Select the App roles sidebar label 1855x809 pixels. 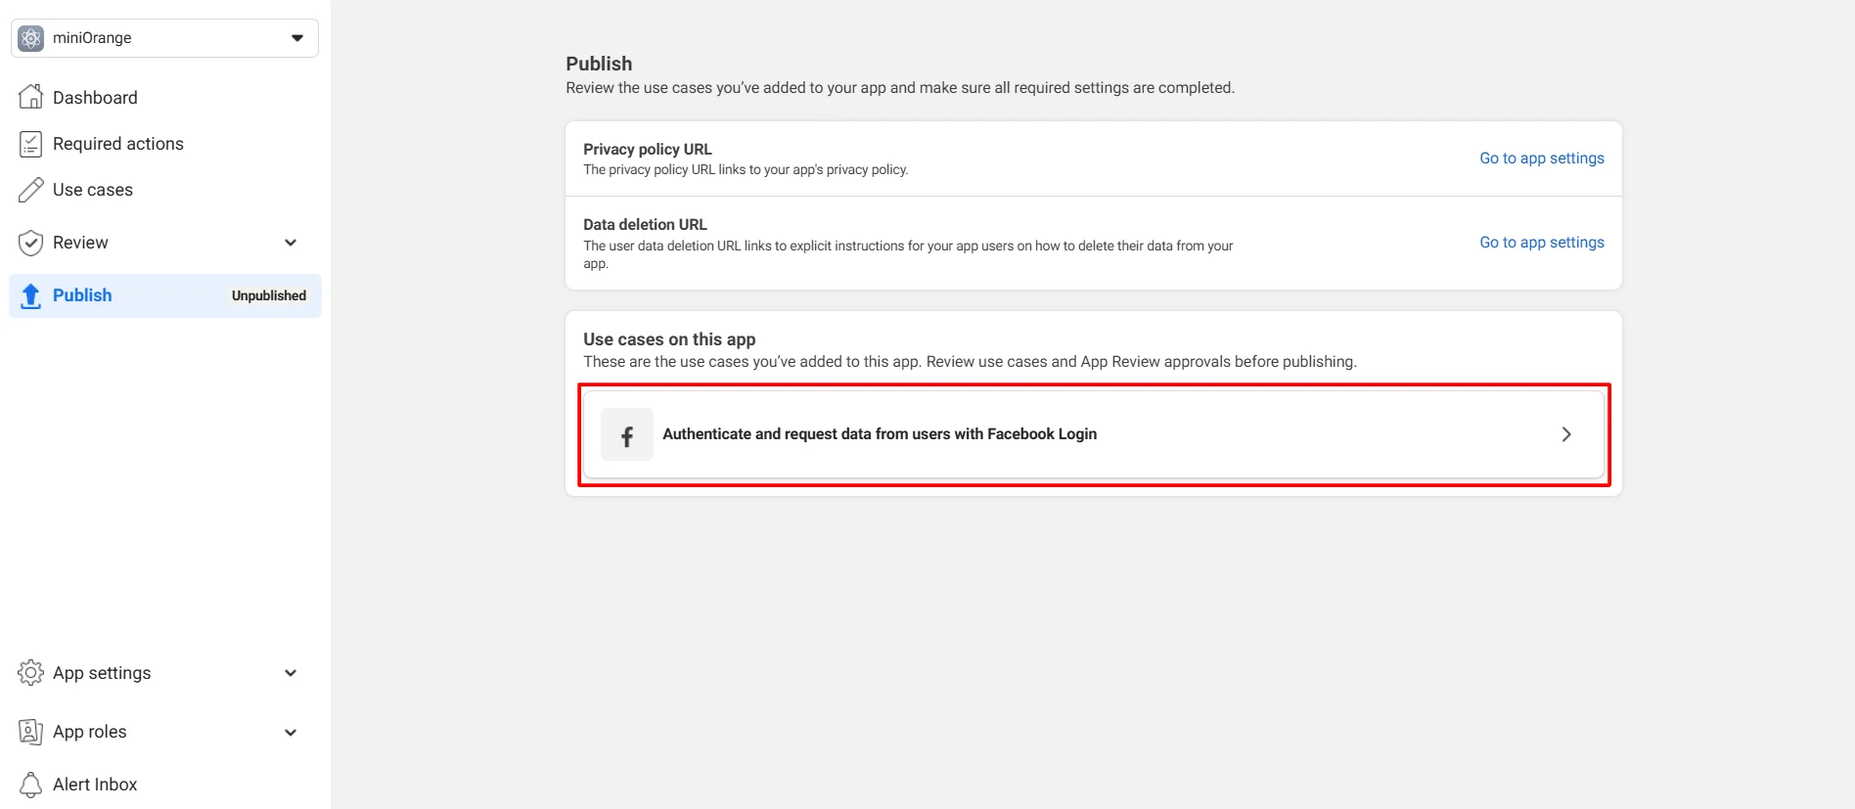click(90, 732)
